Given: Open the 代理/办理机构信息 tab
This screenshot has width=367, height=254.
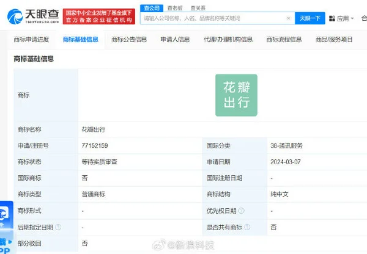Looking at the screenshot, I should (x=228, y=40).
